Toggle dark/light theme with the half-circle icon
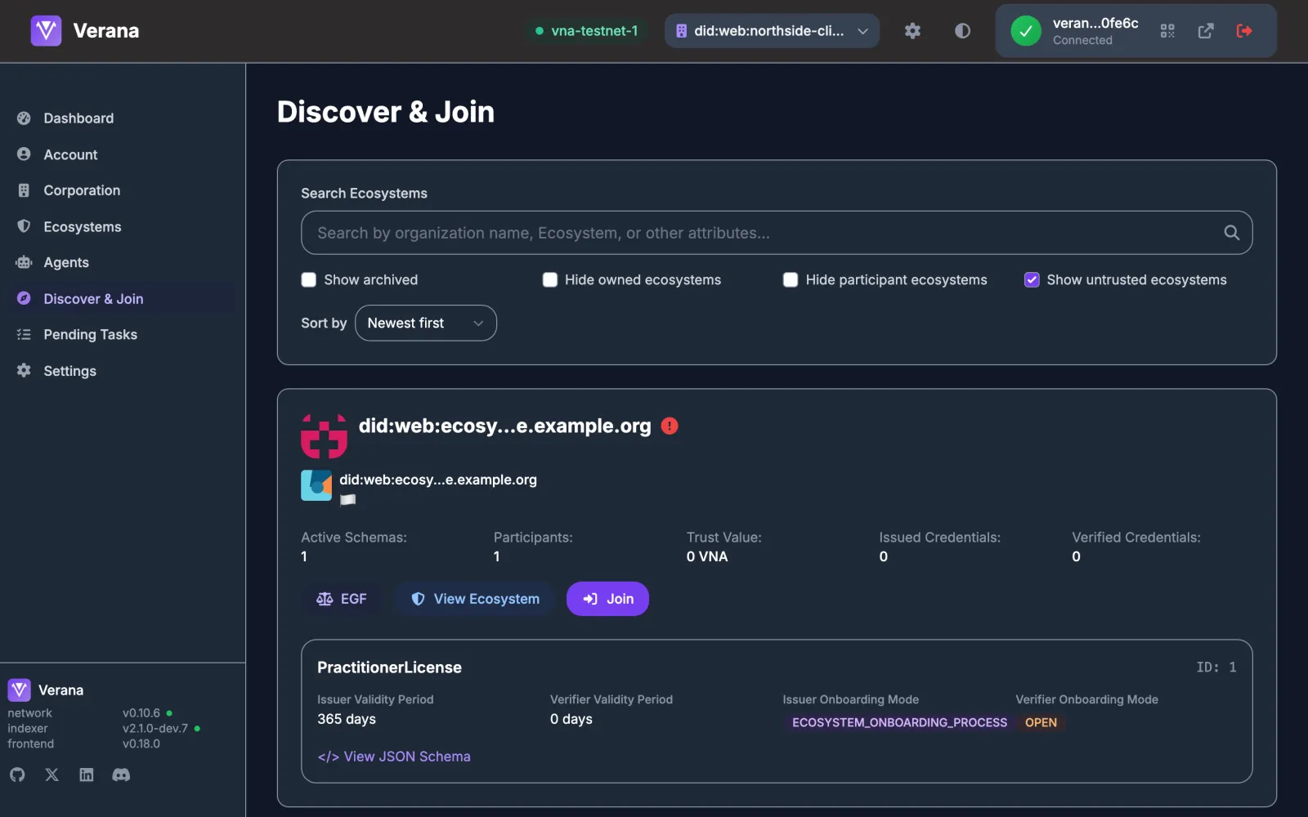 pos(962,31)
